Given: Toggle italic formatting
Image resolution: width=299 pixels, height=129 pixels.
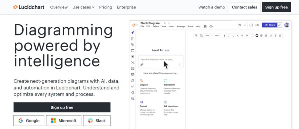Looking at the screenshot, I should tap(229, 36).
